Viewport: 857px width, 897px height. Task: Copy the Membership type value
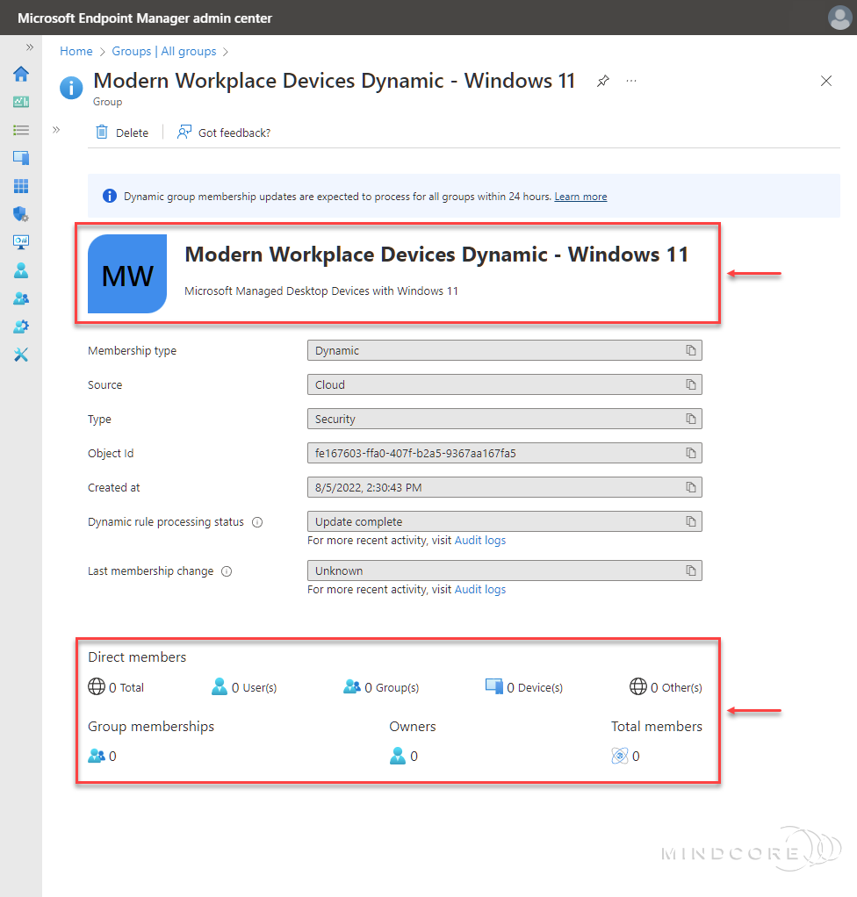click(691, 351)
